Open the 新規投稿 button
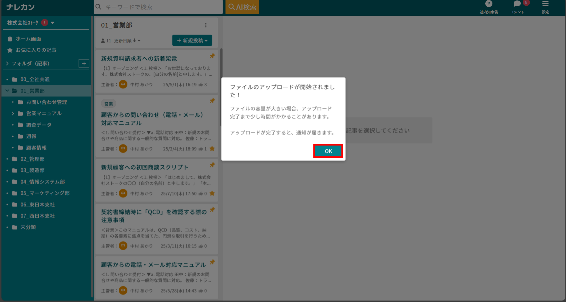This screenshot has width=566, height=302. pos(192,40)
